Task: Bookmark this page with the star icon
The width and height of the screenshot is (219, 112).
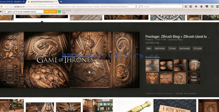Action: [186, 6]
